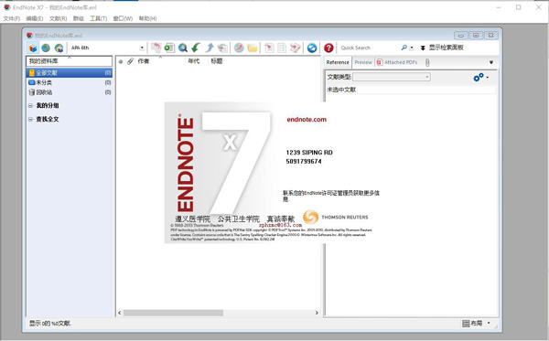Click the Insert Citation icon
Screen dimensions: 549x341
[x=269, y=48]
